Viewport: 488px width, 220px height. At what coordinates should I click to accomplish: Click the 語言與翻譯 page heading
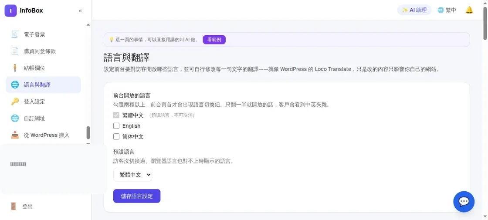tap(126, 58)
